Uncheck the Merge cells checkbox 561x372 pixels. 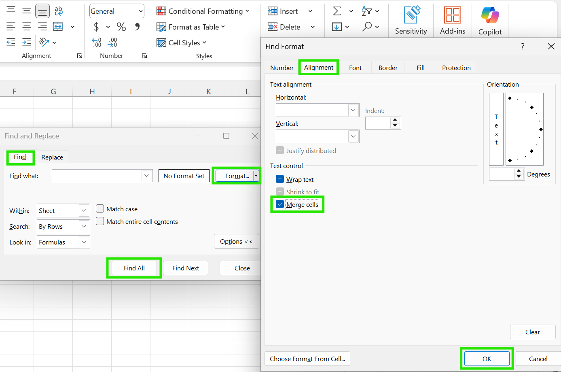click(x=280, y=204)
